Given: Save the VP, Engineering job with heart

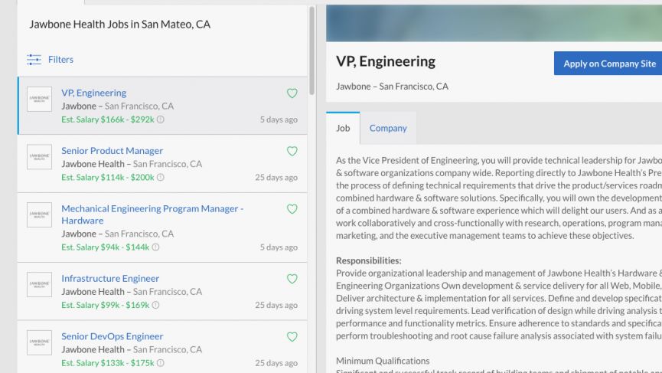Looking at the screenshot, I should 292,93.
